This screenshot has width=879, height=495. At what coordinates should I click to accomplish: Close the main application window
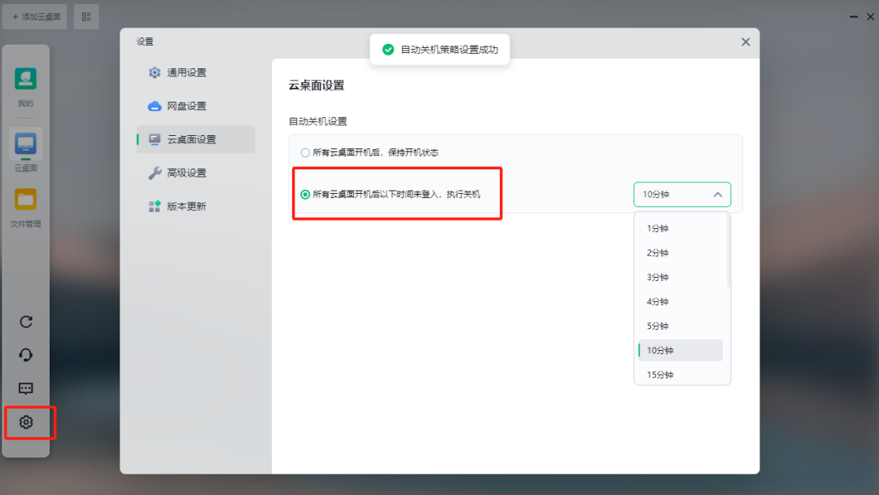[x=871, y=17]
